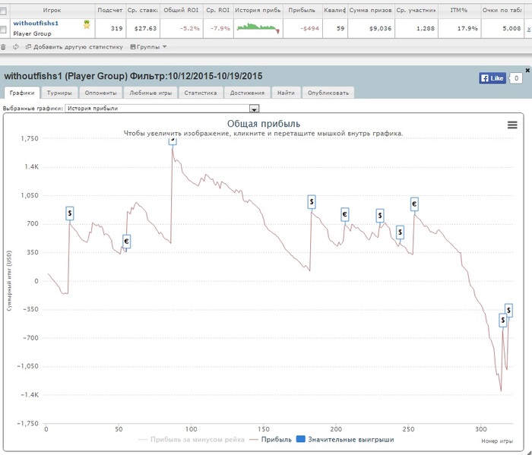Open the Турниры tab
This screenshot has width=532, height=455.
pos(59,93)
